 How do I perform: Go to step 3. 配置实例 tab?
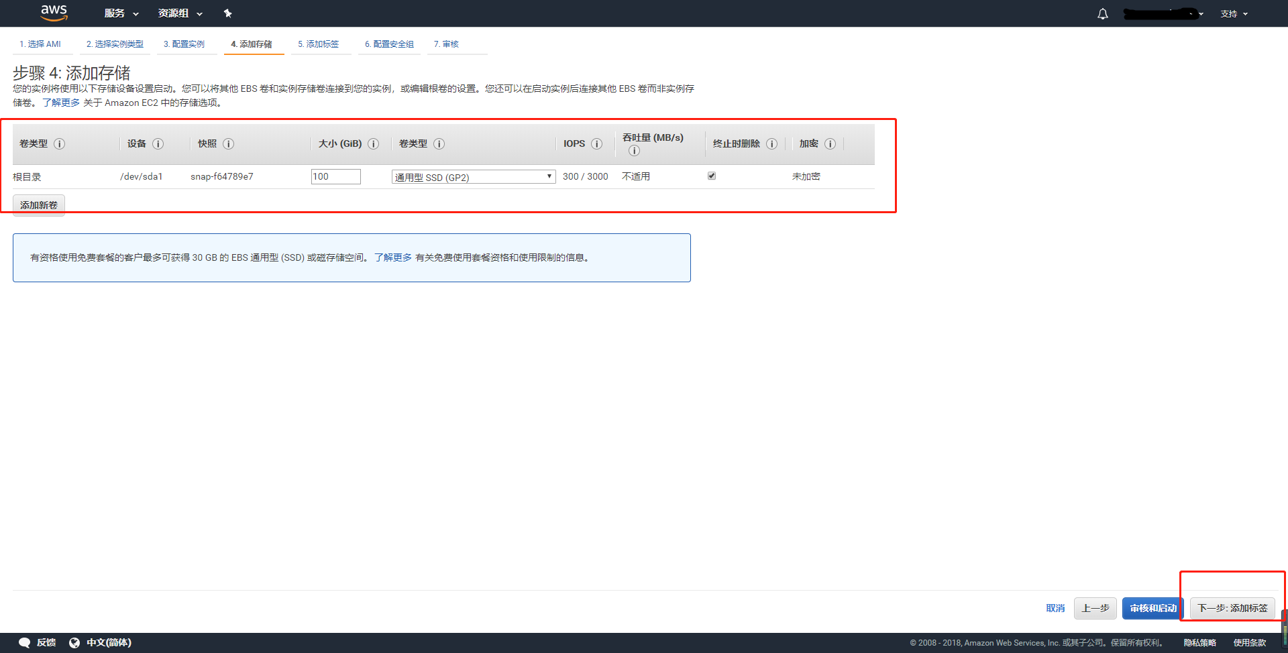(184, 44)
